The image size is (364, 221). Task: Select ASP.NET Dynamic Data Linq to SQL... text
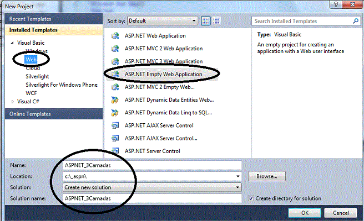(x=168, y=113)
